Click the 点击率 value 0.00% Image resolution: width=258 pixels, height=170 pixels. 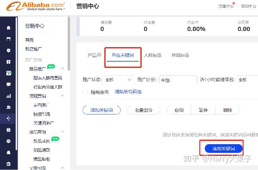click(197, 29)
